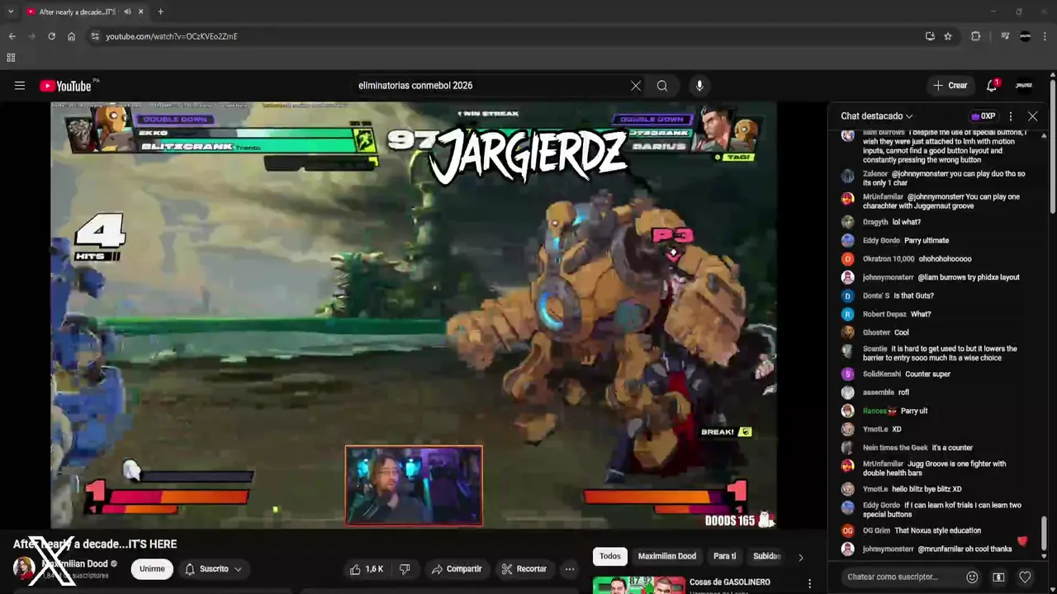Open the Chrome three-dot menu
This screenshot has width=1057, height=594.
(1045, 36)
